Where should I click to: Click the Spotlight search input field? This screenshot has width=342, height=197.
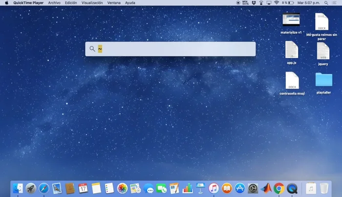(x=176, y=49)
